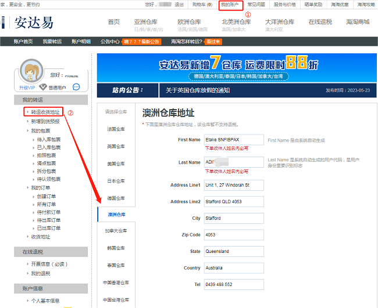Open the 亚洲仓库 navigation menu
Screen dimensions: 378x308
pos(145,22)
